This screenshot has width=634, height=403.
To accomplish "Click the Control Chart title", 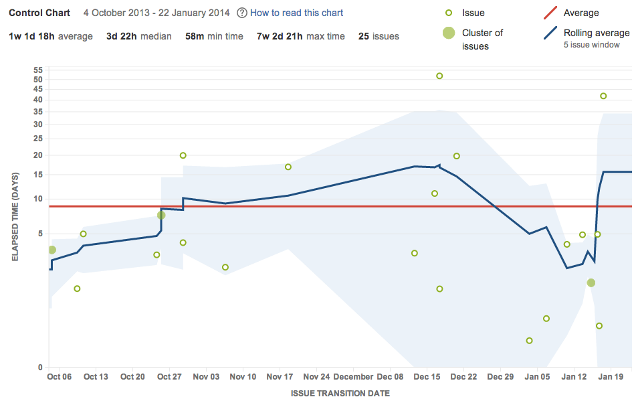I will click(39, 13).
